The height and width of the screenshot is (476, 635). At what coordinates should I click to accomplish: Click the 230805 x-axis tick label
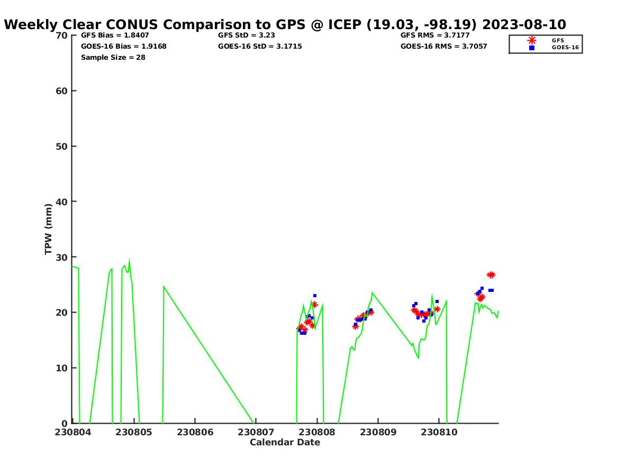click(x=134, y=432)
